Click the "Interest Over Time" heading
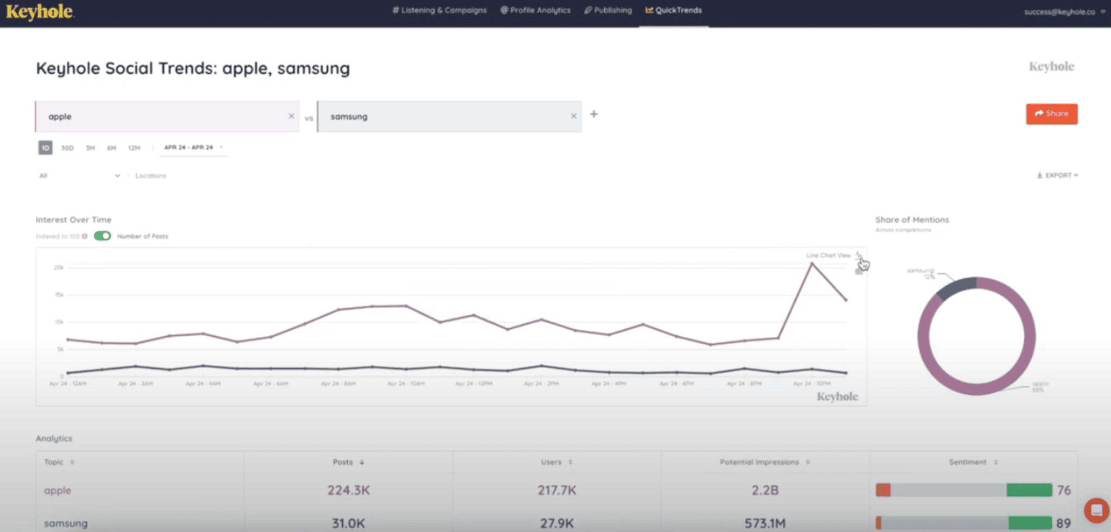The image size is (1111, 532). [x=74, y=220]
